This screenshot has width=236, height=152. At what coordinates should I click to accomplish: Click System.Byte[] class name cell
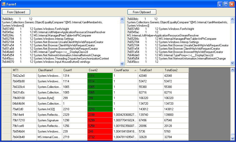point(49,98)
